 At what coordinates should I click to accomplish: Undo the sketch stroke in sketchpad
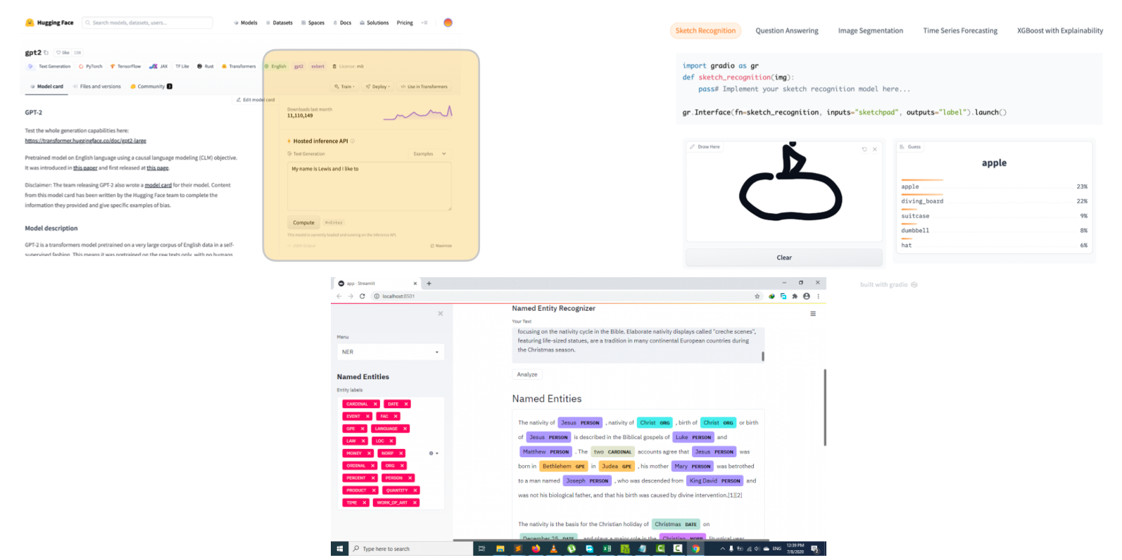click(x=864, y=149)
